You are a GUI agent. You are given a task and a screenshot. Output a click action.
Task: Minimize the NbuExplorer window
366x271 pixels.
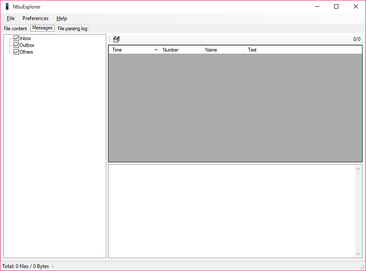click(317, 6)
